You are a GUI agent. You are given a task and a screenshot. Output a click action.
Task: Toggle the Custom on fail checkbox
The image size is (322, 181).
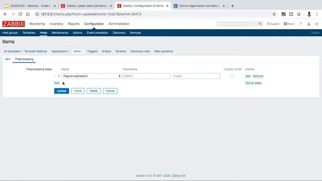pos(232,76)
